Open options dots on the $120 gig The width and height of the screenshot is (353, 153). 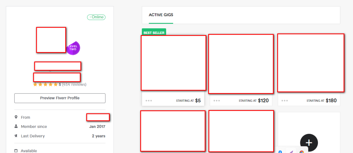click(x=216, y=101)
